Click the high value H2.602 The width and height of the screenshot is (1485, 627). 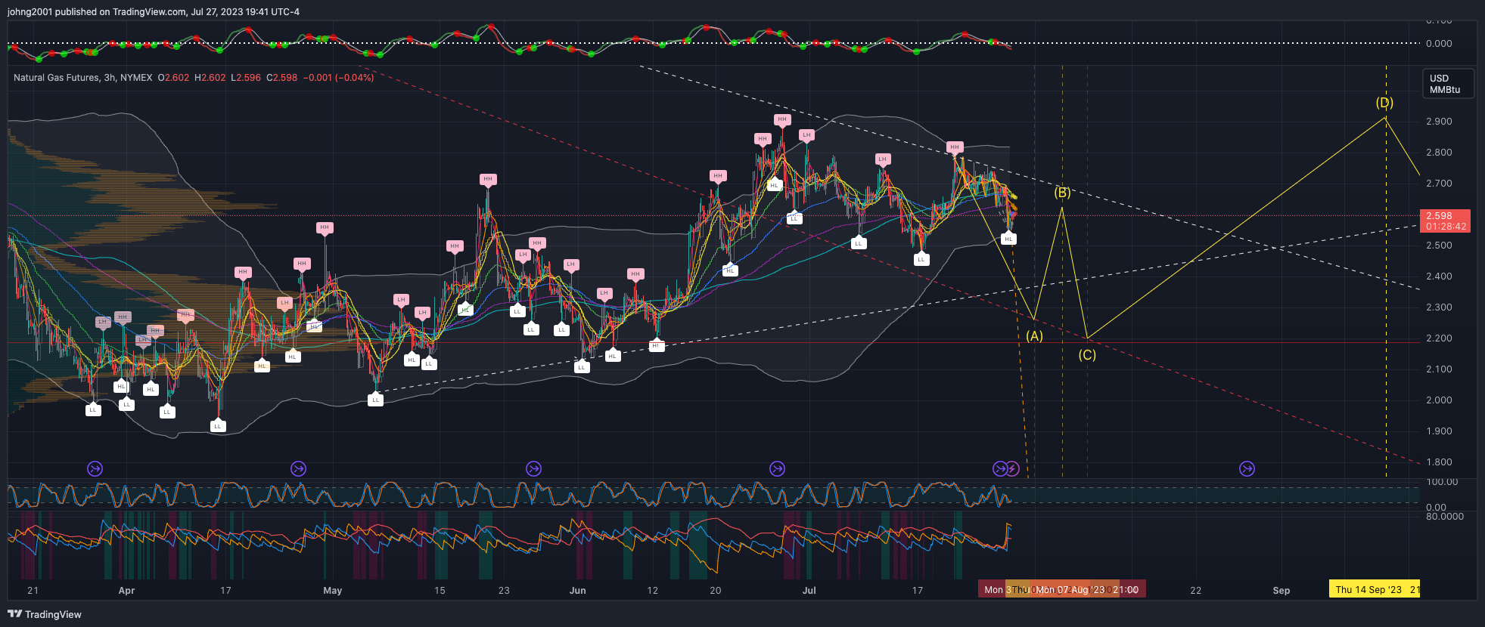tap(210, 77)
